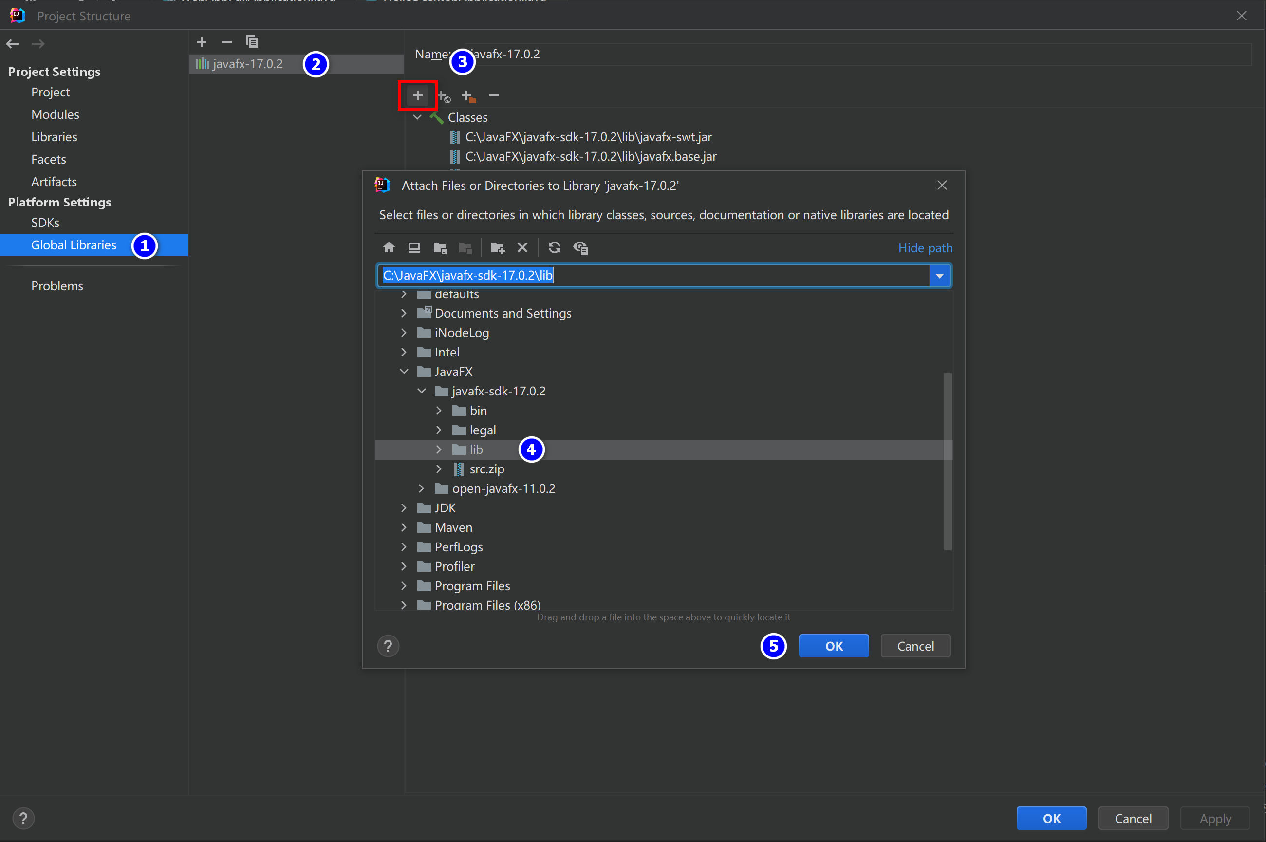This screenshot has height=842, width=1266.
Task: Collapse the javafx-sdk-17.0.2 folder
Action: (x=422, y=391)
